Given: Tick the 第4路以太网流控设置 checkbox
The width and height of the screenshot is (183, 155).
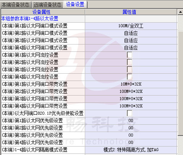Looking at the screenshot, I should click(130, 77).
